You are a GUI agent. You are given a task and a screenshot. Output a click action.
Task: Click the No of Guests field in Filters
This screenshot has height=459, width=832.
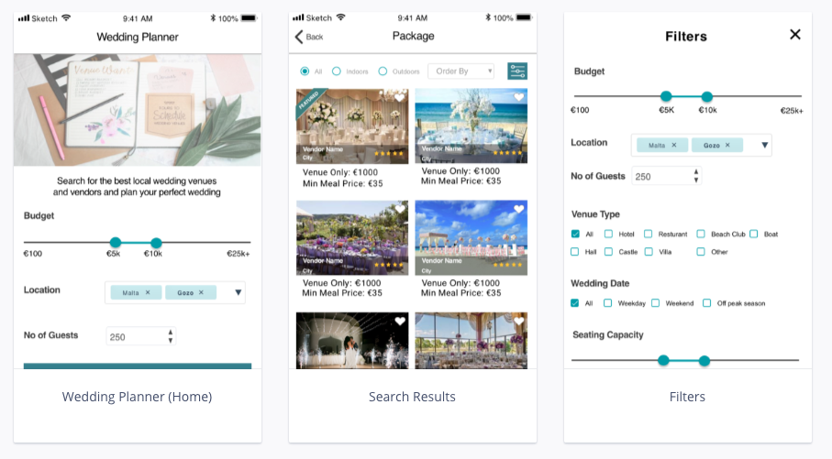coord(667,176)
